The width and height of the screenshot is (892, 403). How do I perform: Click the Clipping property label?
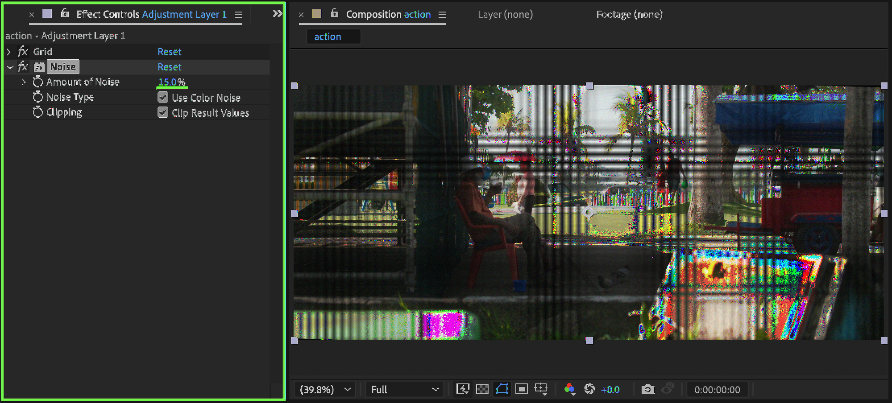(64, 112)
